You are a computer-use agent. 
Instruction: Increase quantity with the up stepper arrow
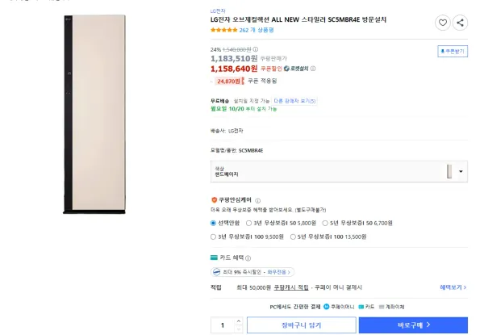238,321
